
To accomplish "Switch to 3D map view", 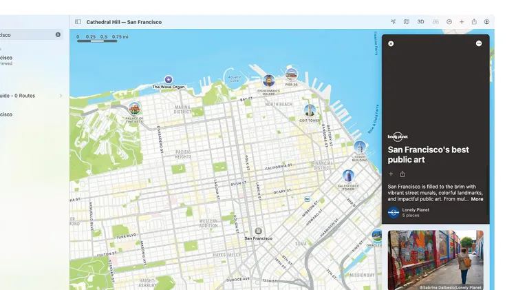I will (x=420, y=22).
